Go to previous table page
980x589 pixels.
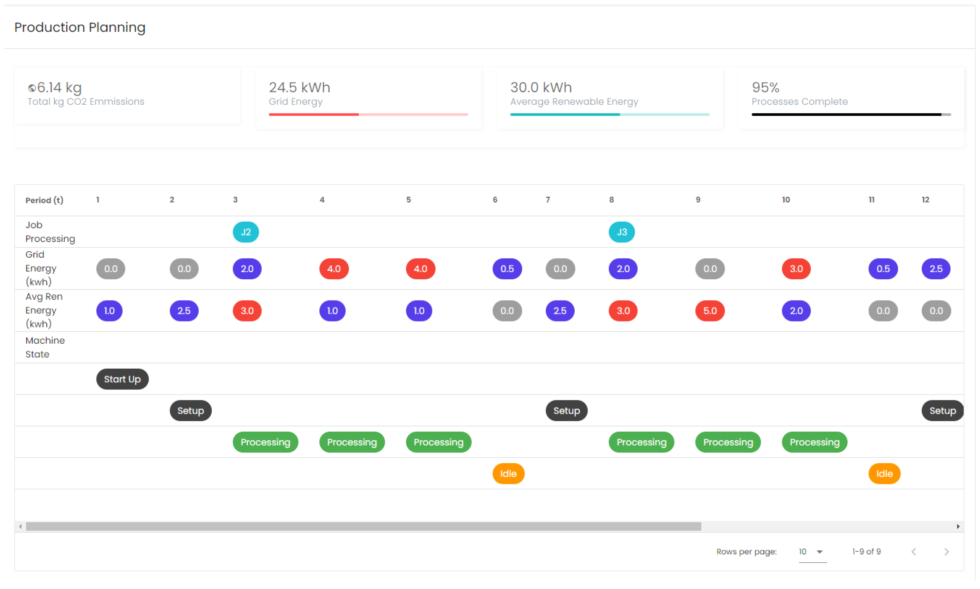point(914,552)
